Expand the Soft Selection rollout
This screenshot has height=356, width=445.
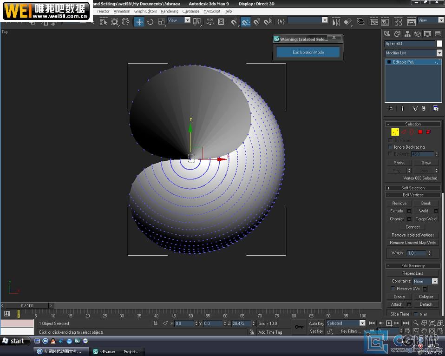click(413, 188)
